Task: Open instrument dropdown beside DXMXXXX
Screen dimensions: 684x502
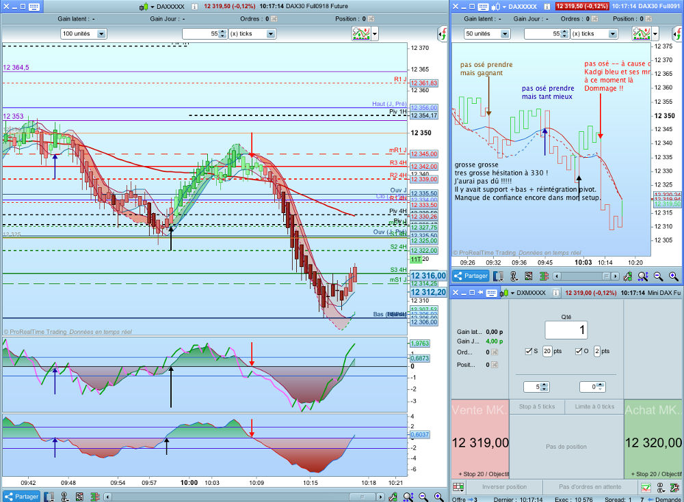Action: coord(512,293)
